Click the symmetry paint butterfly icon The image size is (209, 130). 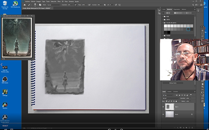click(x=119, y=5)
